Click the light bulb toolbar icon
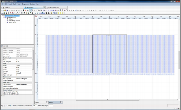181x110 pixels. pos(33,13)
